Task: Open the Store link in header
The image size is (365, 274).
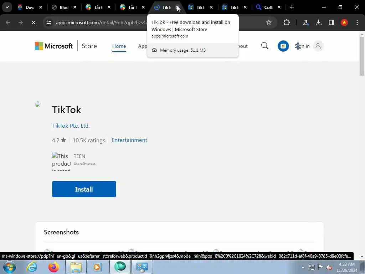Action: pos(89,46)
